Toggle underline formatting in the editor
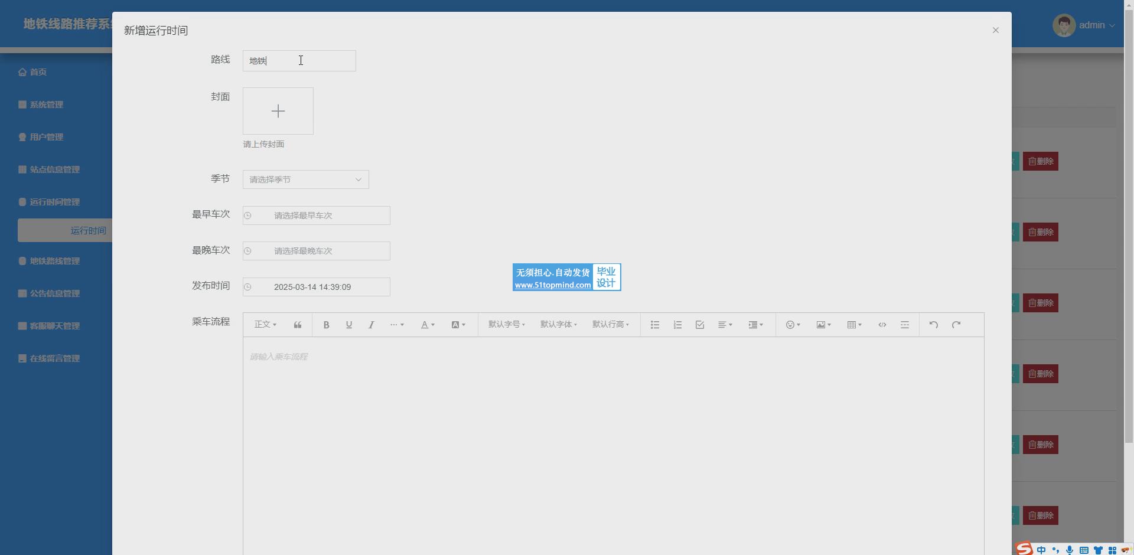The image size is (1134, 555). 349,325
